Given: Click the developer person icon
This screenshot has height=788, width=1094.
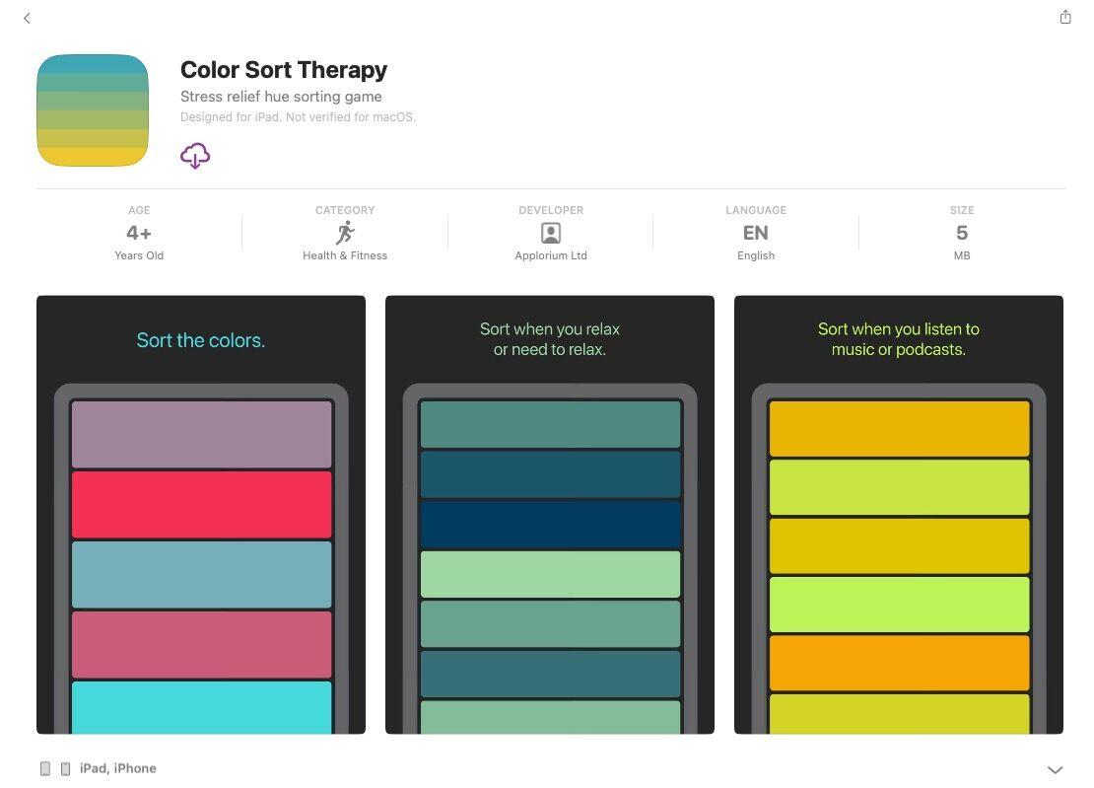Looking at the screenshot, I should (x=551, y=233).
